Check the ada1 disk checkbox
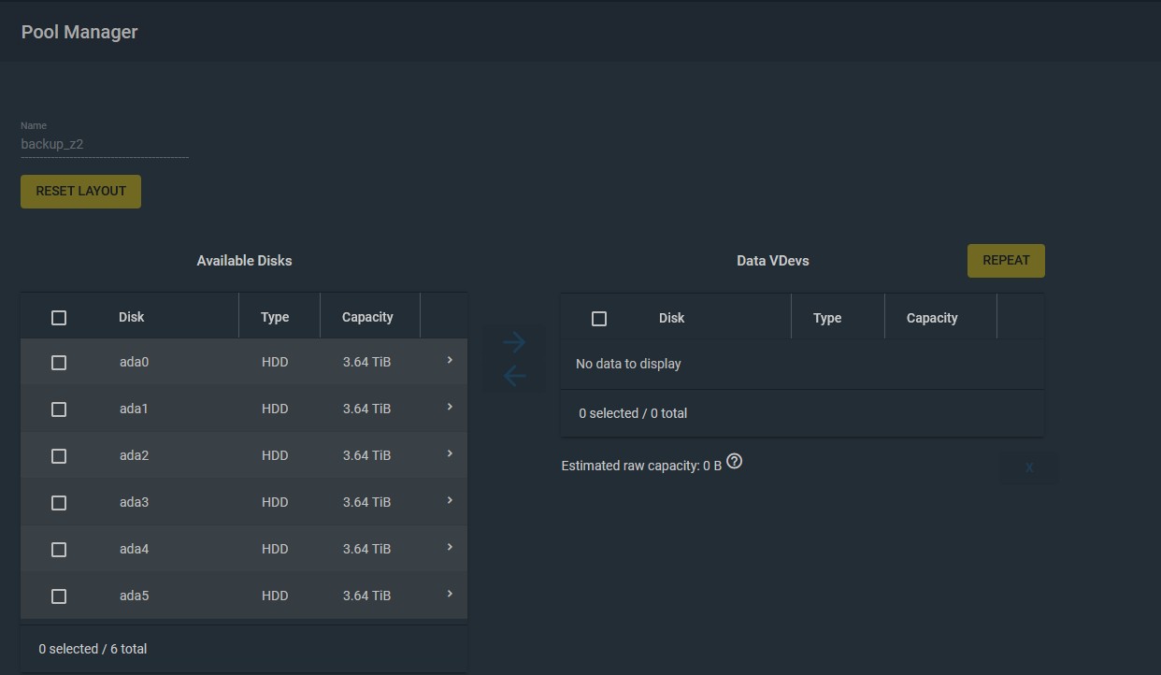The height and width of the screenshot is (675, 1161). [x=59, y=409]
